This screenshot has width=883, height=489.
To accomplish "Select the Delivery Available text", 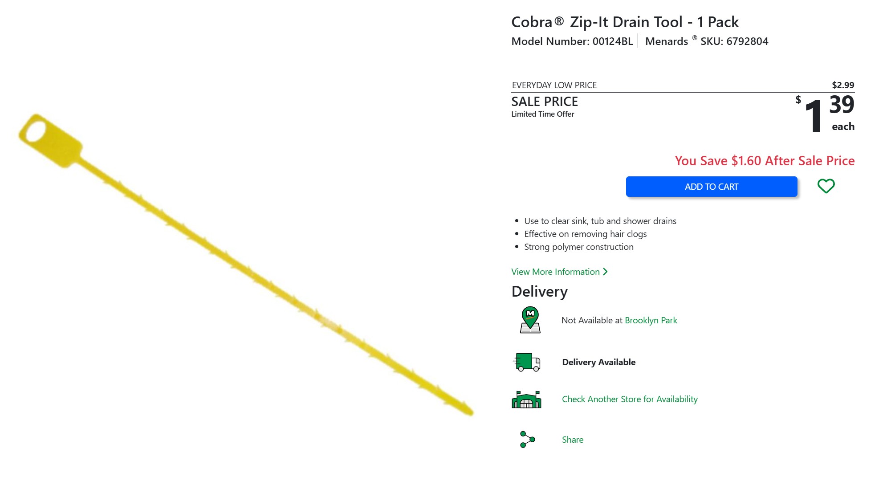I will point(598,362).
